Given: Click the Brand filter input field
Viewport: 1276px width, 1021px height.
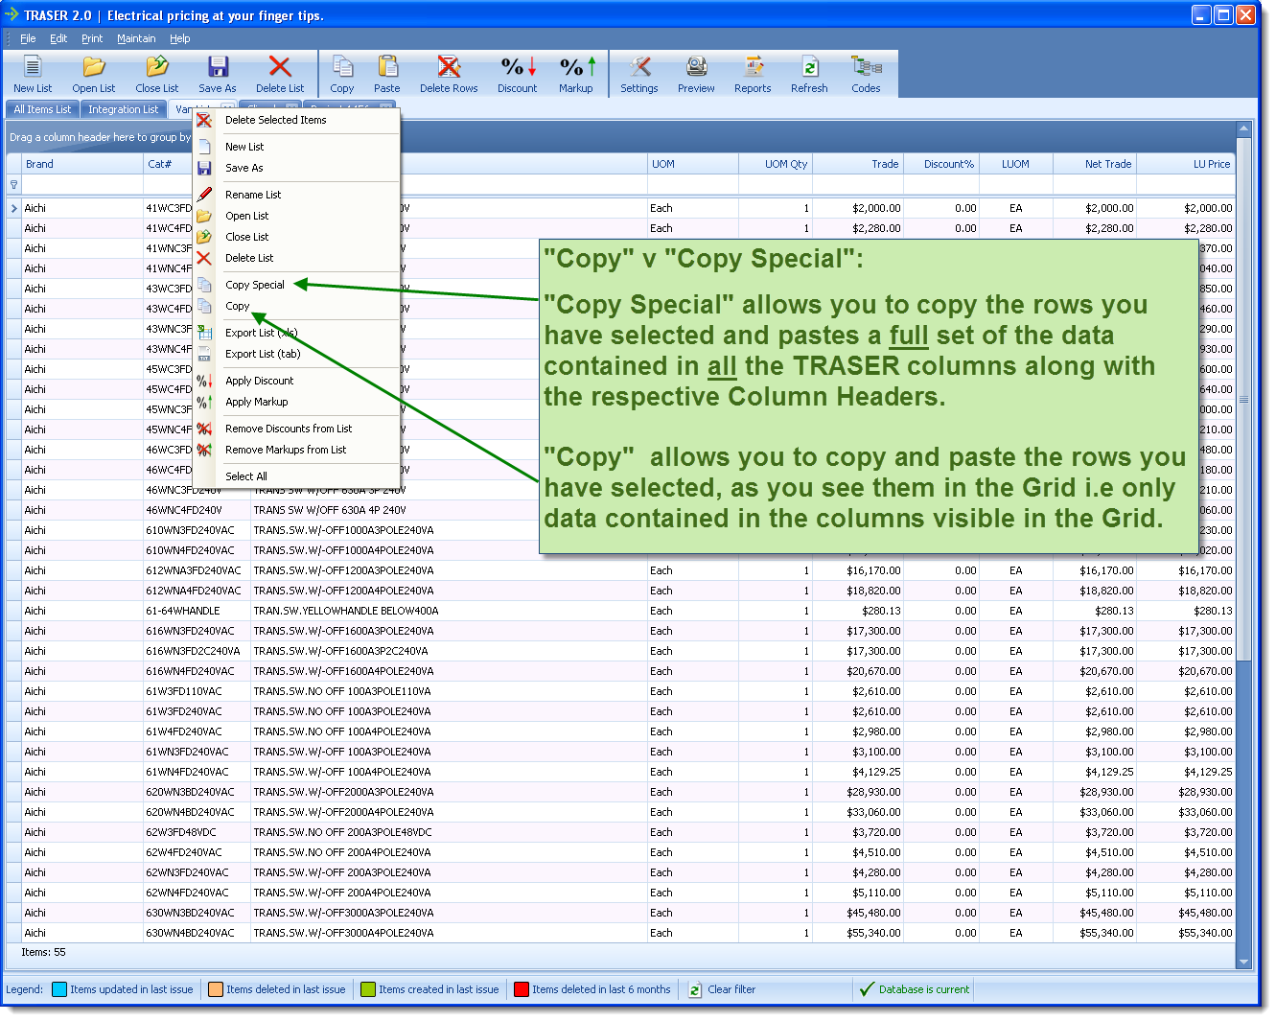Looking at the screenshot, I should (82, 184).
